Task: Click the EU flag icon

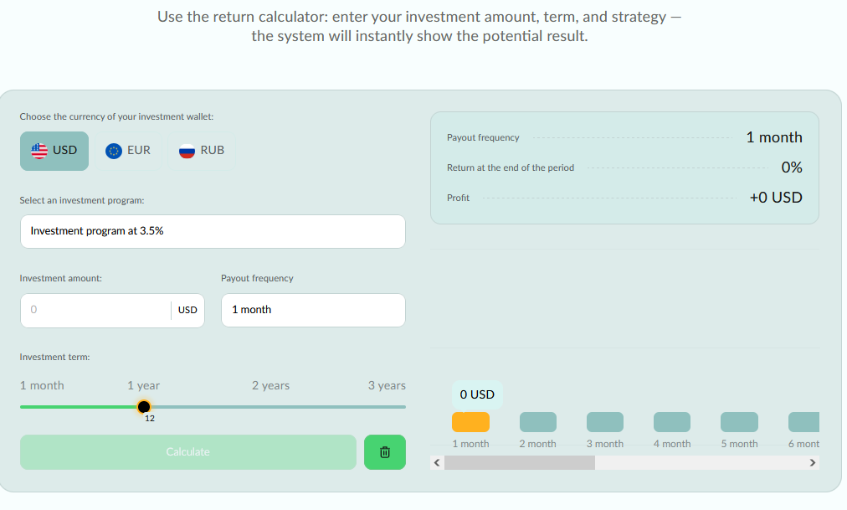Action: click(x=114, y=151)
